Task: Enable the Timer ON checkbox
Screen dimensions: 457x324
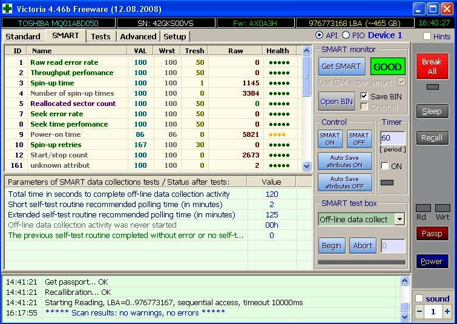Action: click(x=384, y=166)
